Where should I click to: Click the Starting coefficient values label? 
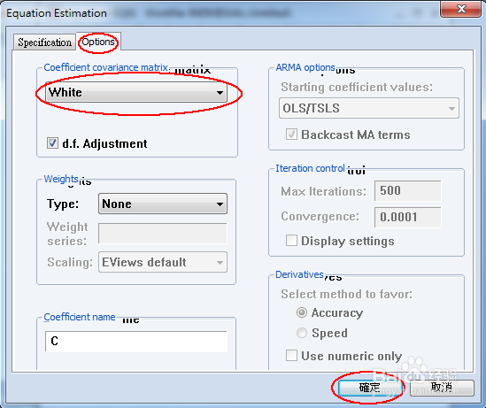tap(357, 87)
